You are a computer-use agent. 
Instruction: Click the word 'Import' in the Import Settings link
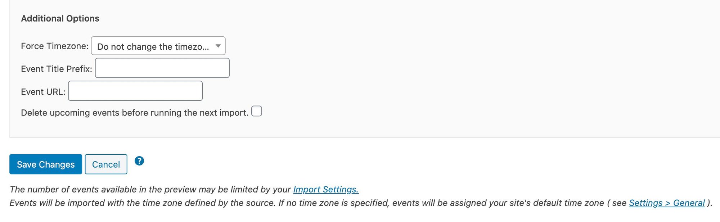pos(306,190)
